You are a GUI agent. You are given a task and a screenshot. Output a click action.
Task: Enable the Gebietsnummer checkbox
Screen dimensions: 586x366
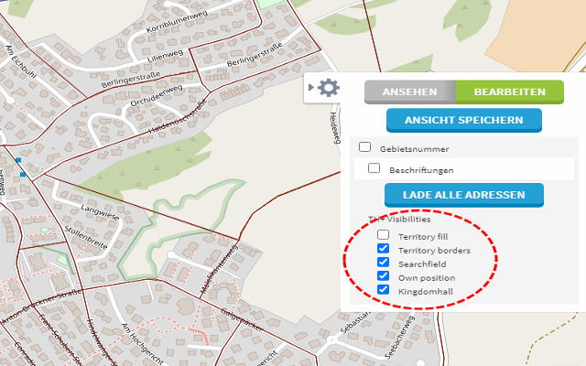point(365,146)
